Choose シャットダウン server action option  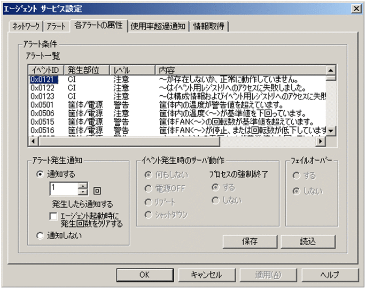[x=166, y=215]
